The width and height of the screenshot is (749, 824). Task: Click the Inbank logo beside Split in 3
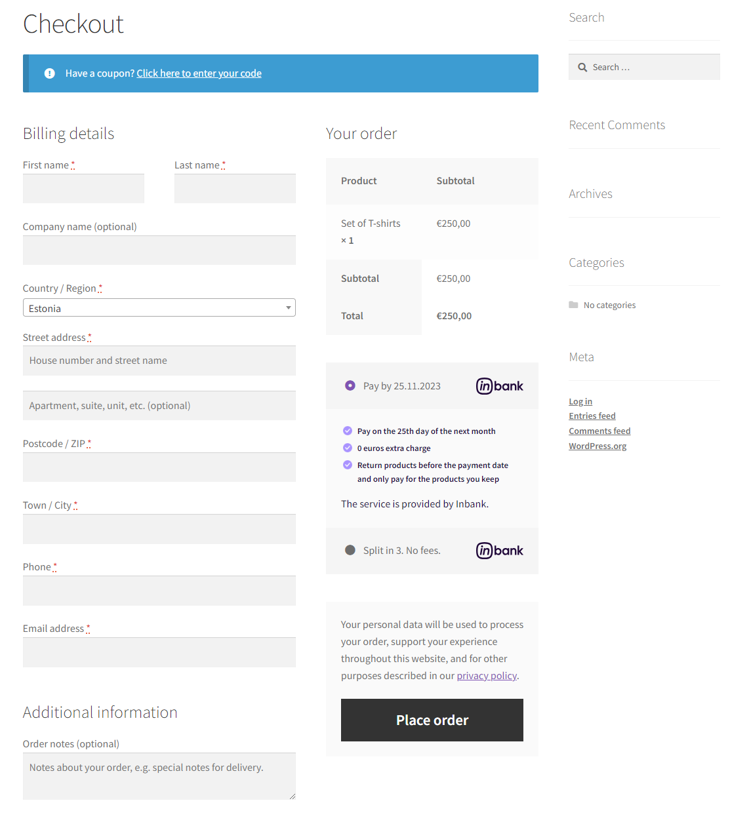499,551
